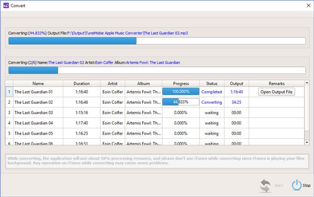The height and width of the screenshot is (197, 314).
Task: Click the duration 1:15:16 cell
Action: point(82,113)
